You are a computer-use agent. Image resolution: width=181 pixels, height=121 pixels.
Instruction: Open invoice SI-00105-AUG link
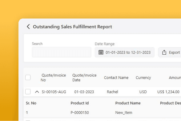click(54, 92)
